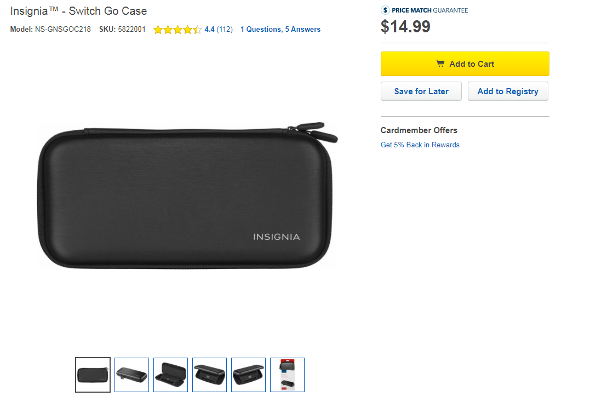The width and height of the screenshot is (590, 402).
Task: View the fourth product thumbnail
Action: point(209,375)
